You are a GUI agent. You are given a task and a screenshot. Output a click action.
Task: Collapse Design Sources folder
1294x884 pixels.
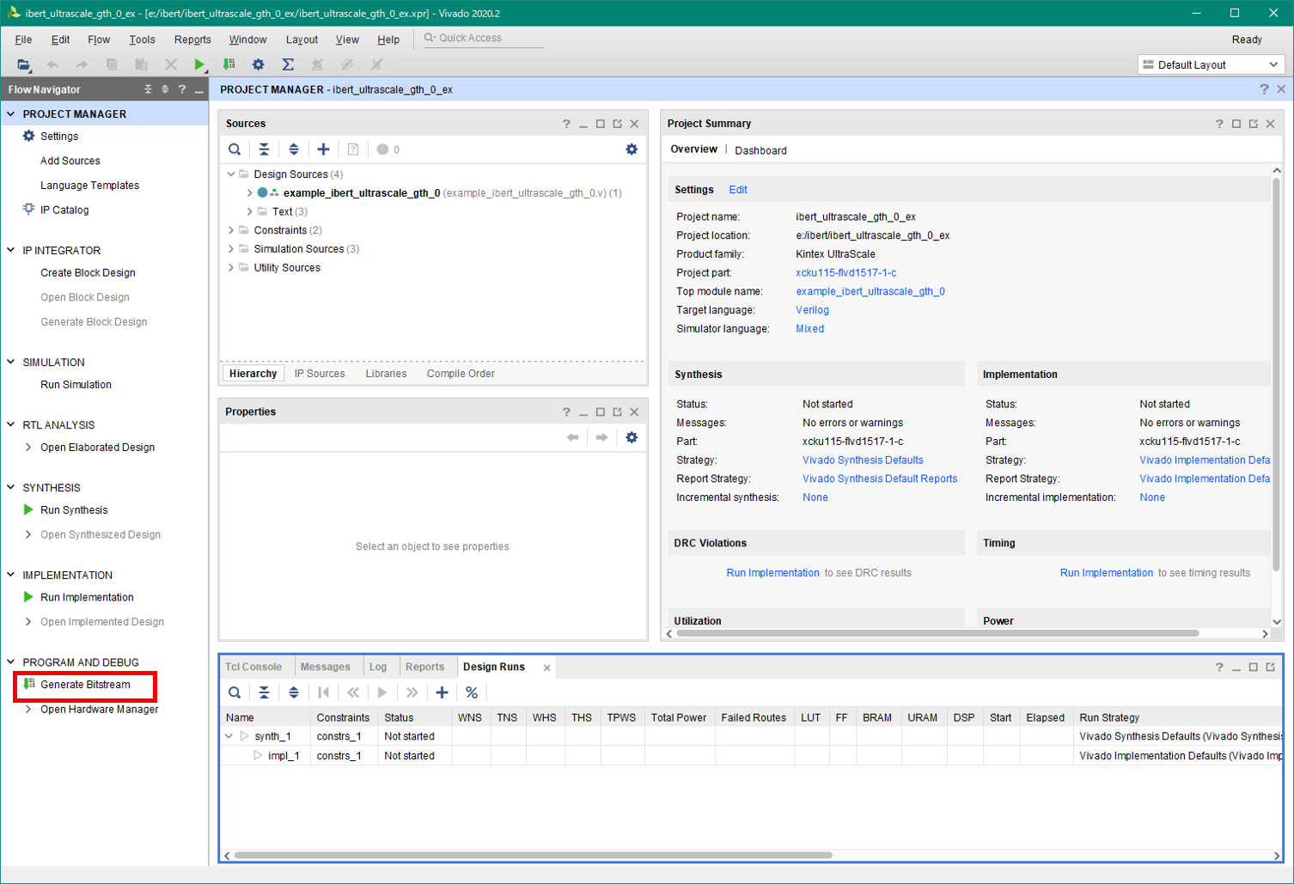(231, 174)
